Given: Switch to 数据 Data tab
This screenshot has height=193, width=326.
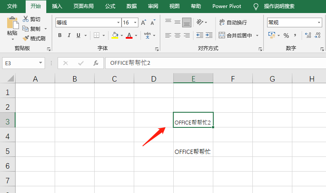Looking at the screenshot, I should click(131, 6).
